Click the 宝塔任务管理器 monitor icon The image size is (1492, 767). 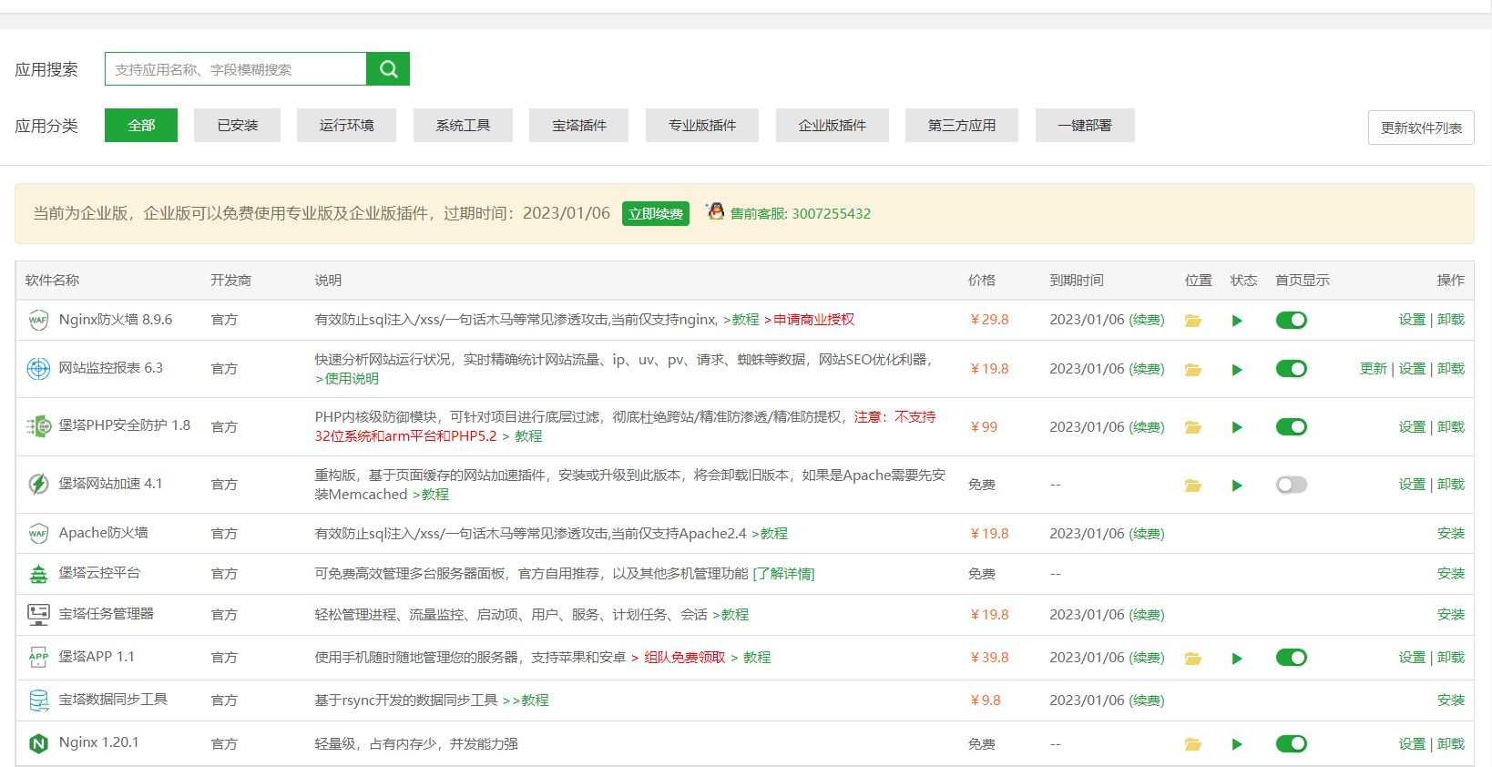pos(38,614)
